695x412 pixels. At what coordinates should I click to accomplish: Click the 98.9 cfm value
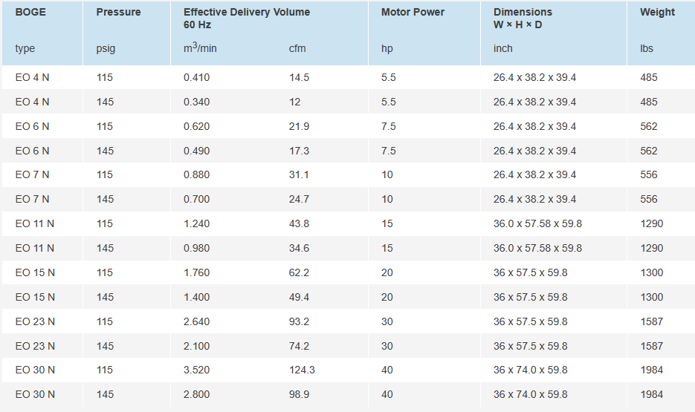299,394
